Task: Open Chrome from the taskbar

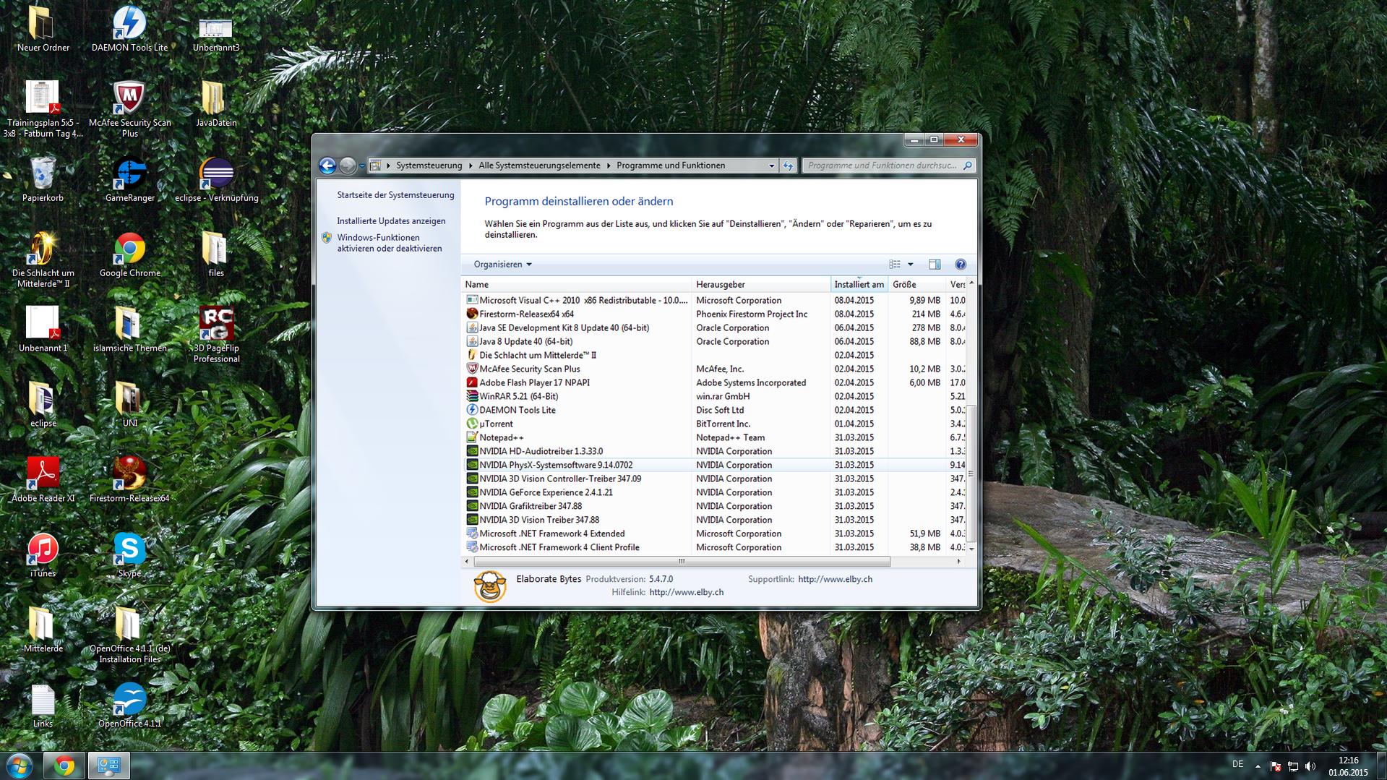Action: (64, 766)
